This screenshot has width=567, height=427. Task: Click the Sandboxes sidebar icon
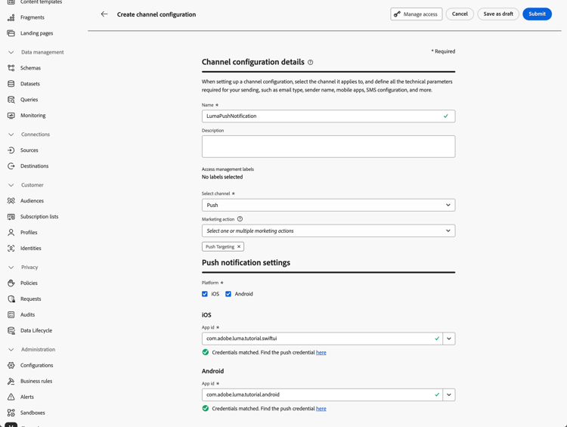11,413
